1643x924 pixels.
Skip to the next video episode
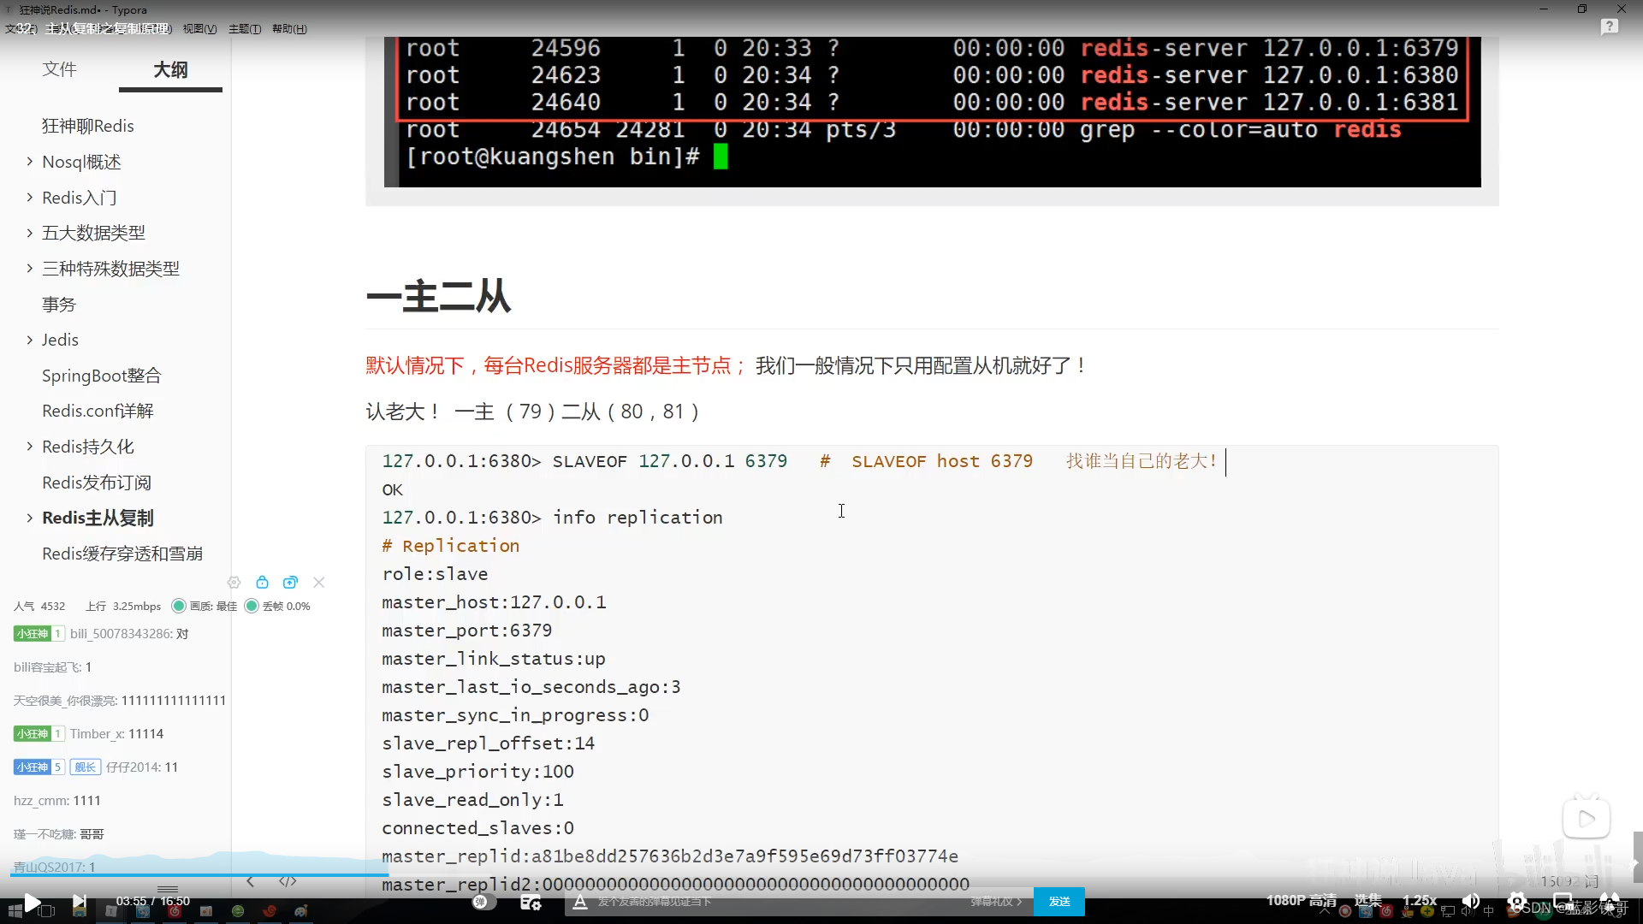[80, 901]
